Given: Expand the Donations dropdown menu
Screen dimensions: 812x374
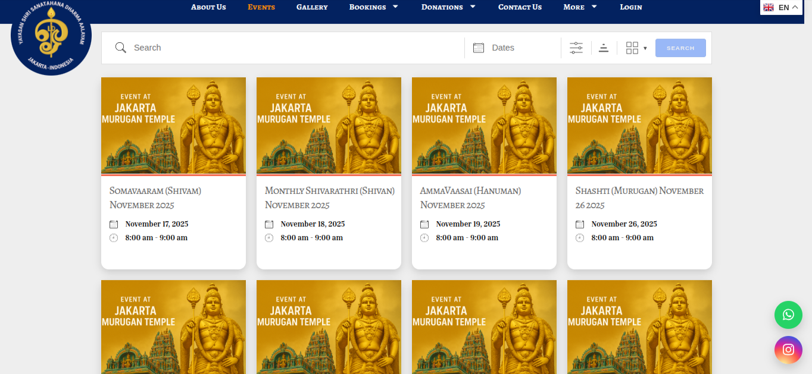Looking at the screenshot, I should 448,7.
